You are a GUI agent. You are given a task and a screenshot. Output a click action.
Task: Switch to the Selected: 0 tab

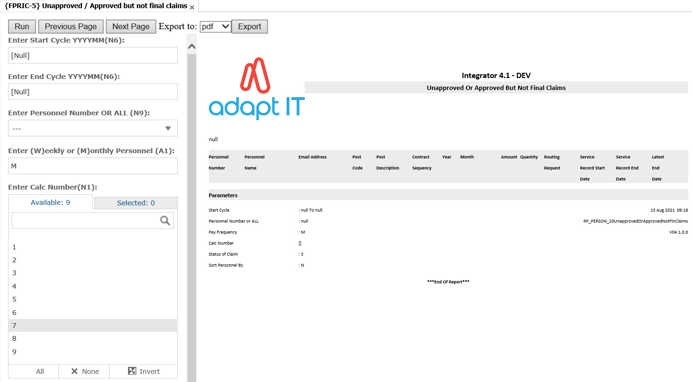[136, 203]
